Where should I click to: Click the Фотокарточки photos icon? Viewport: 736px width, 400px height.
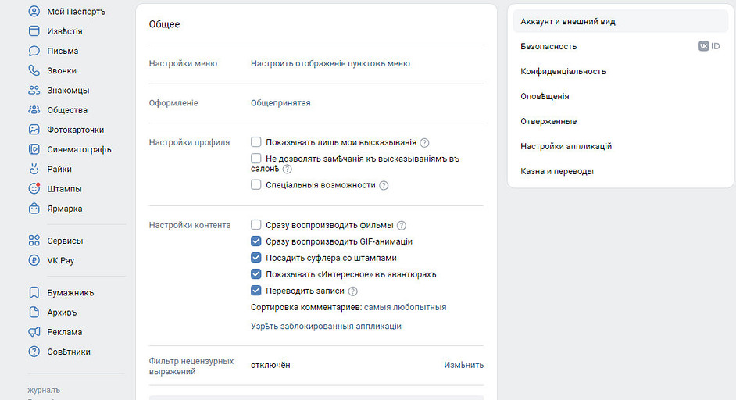coord(34,130)
